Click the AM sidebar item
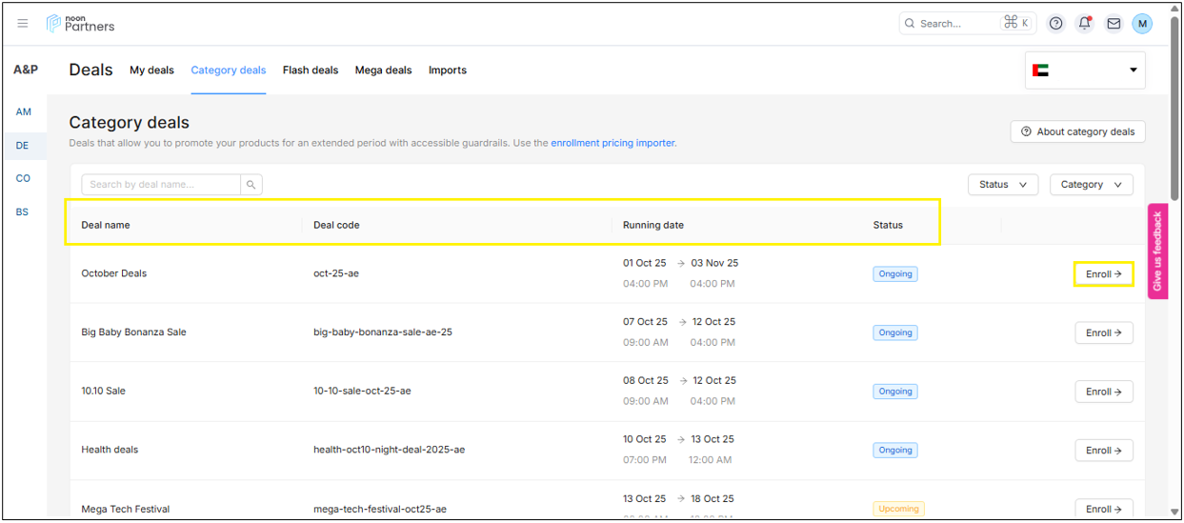This screenshot has width=1184, height=523. point(23,112)
